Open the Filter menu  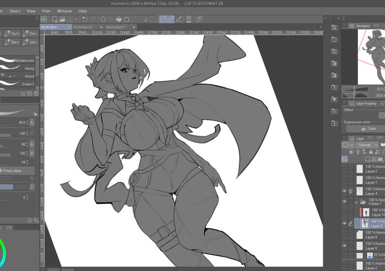(x=46, y=11)
